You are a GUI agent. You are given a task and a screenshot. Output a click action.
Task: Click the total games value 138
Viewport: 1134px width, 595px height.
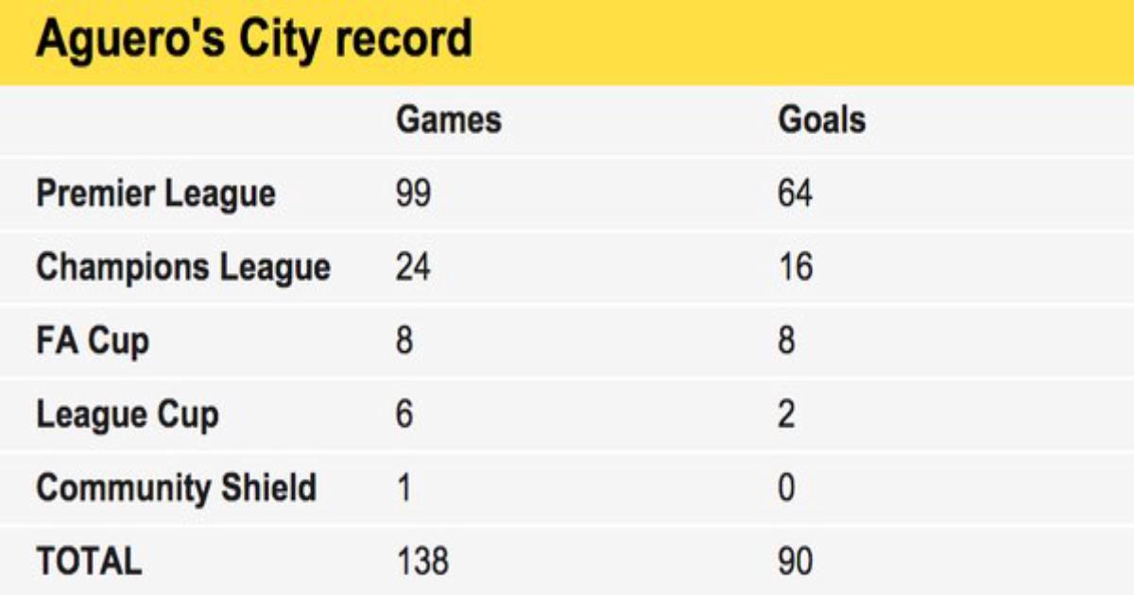tap(421, 562)
